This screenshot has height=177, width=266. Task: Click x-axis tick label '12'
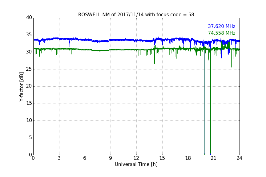[136, 158]
